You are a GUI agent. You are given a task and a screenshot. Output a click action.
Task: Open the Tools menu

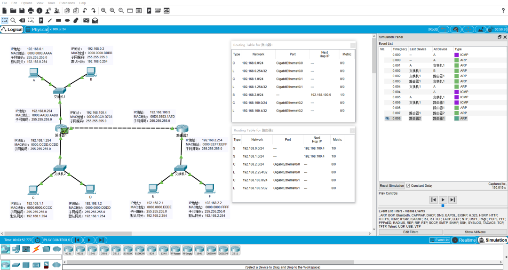(51, 3)
